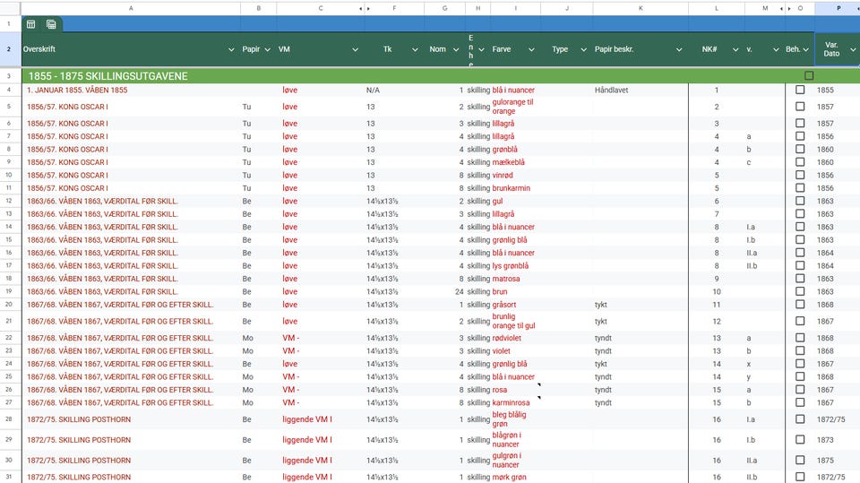Check the box for the 1855 Våben row
Viewport: 860px width, 483px height.
click(x=800, y=91)
